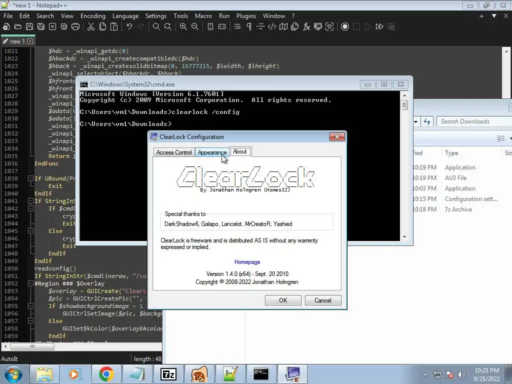Click the Cut scissors icon
Image resolution: width=512 pixels, height=384 pixels.
click(x=91, y=27)
